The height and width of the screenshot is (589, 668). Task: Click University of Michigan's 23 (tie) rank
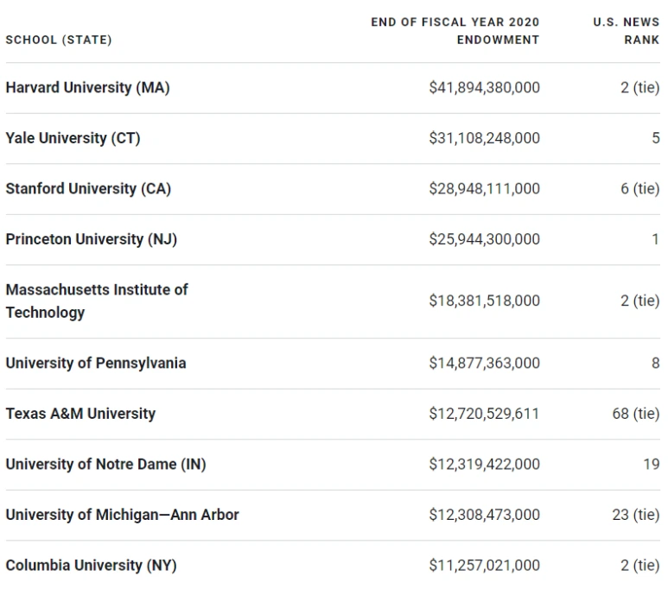(635, 515)
